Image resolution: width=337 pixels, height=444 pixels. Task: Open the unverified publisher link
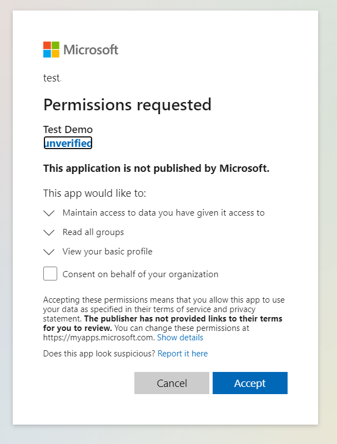pos(68,143)
